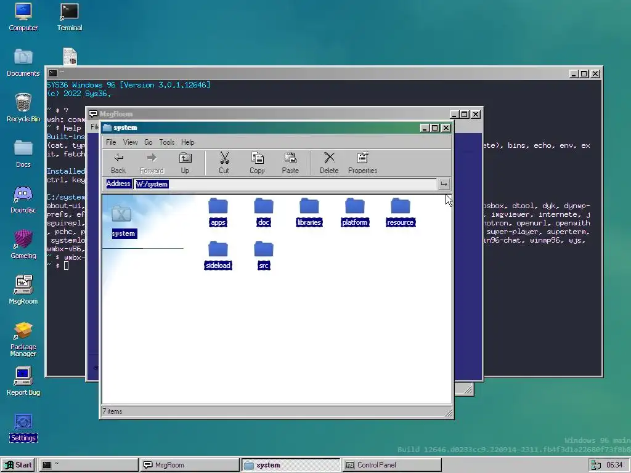This screenshot has height=473, width=631.
Task: Open the Documents desktop folder
Action: 23,62
